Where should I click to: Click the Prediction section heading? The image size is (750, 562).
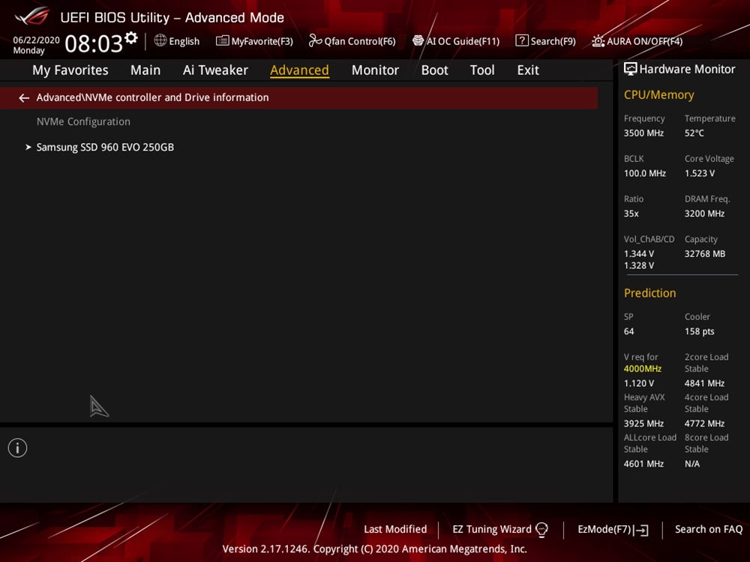pos(649,293)
